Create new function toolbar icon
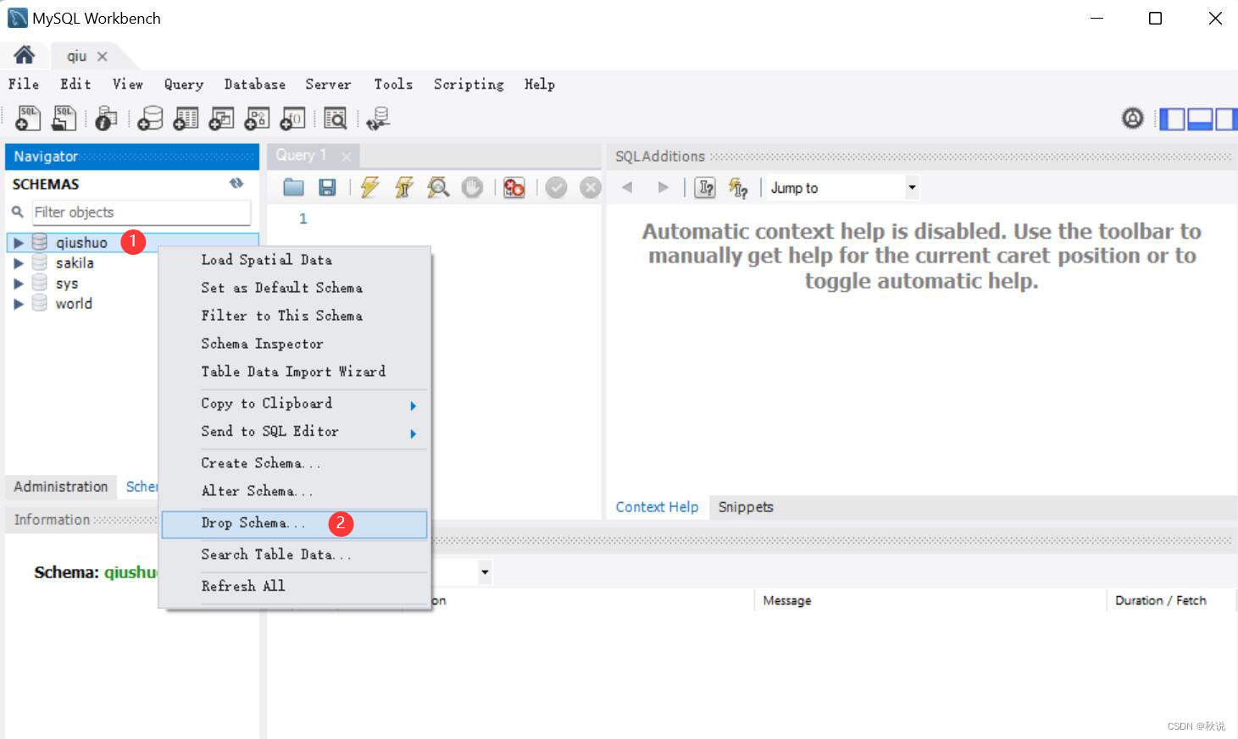Image resolution: width=1238 pixels, height=739 pixels. point(292,119)
